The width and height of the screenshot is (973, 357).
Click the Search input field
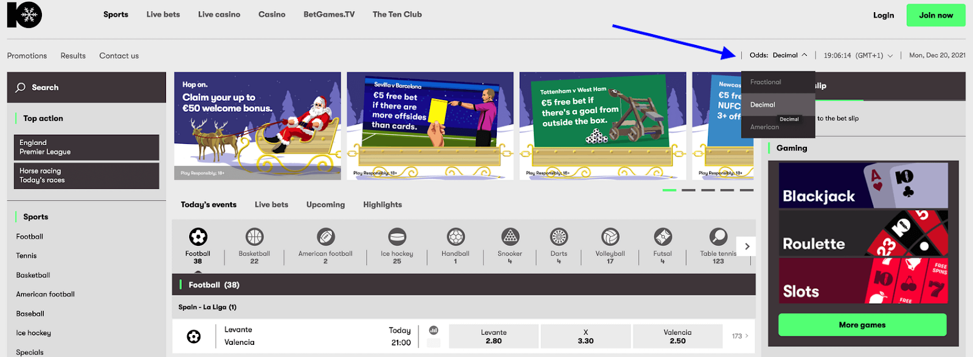tap(86, 87)
